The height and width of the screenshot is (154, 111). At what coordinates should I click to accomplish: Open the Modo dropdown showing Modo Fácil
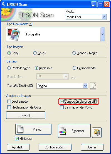[86, 17]
